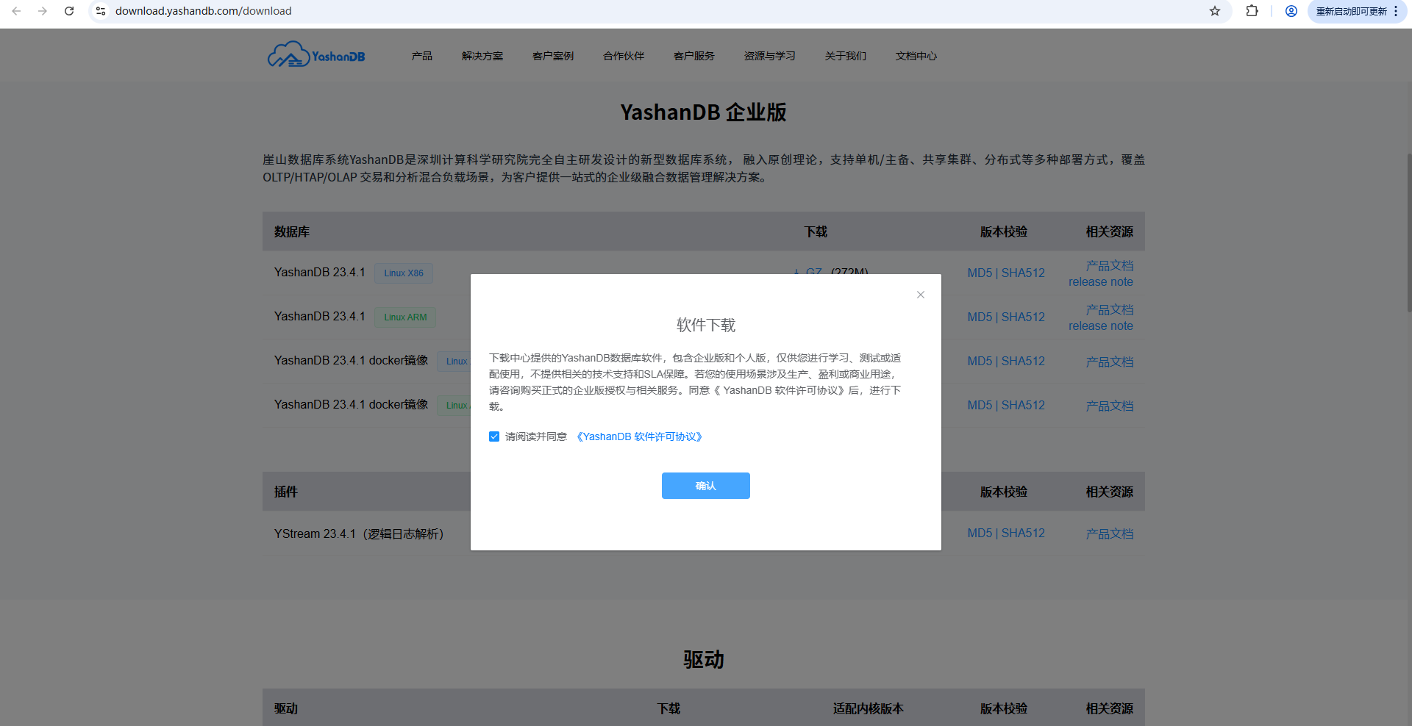This screenshot has width=1412, height=726.
Task: Click the page scrollbar on the right
Action: click(1407, 220)
